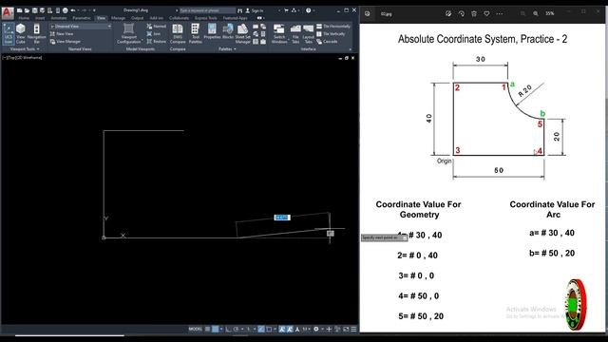
Task: Open the Parametric ribbon tab
Action: (x=82, y=18)
